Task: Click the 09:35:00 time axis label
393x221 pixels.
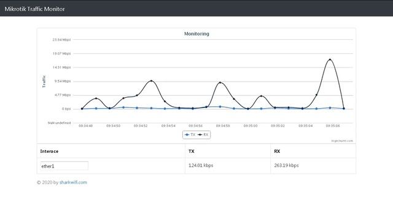Action: (251, 126)
